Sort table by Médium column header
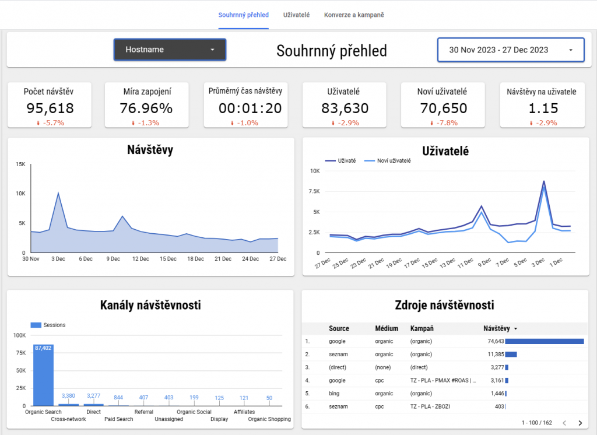Image resolution: width=597 pixels, height=435 pixels. 387,328
